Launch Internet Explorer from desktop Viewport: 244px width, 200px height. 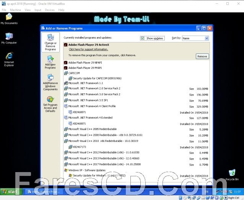(x=9, y=59)
